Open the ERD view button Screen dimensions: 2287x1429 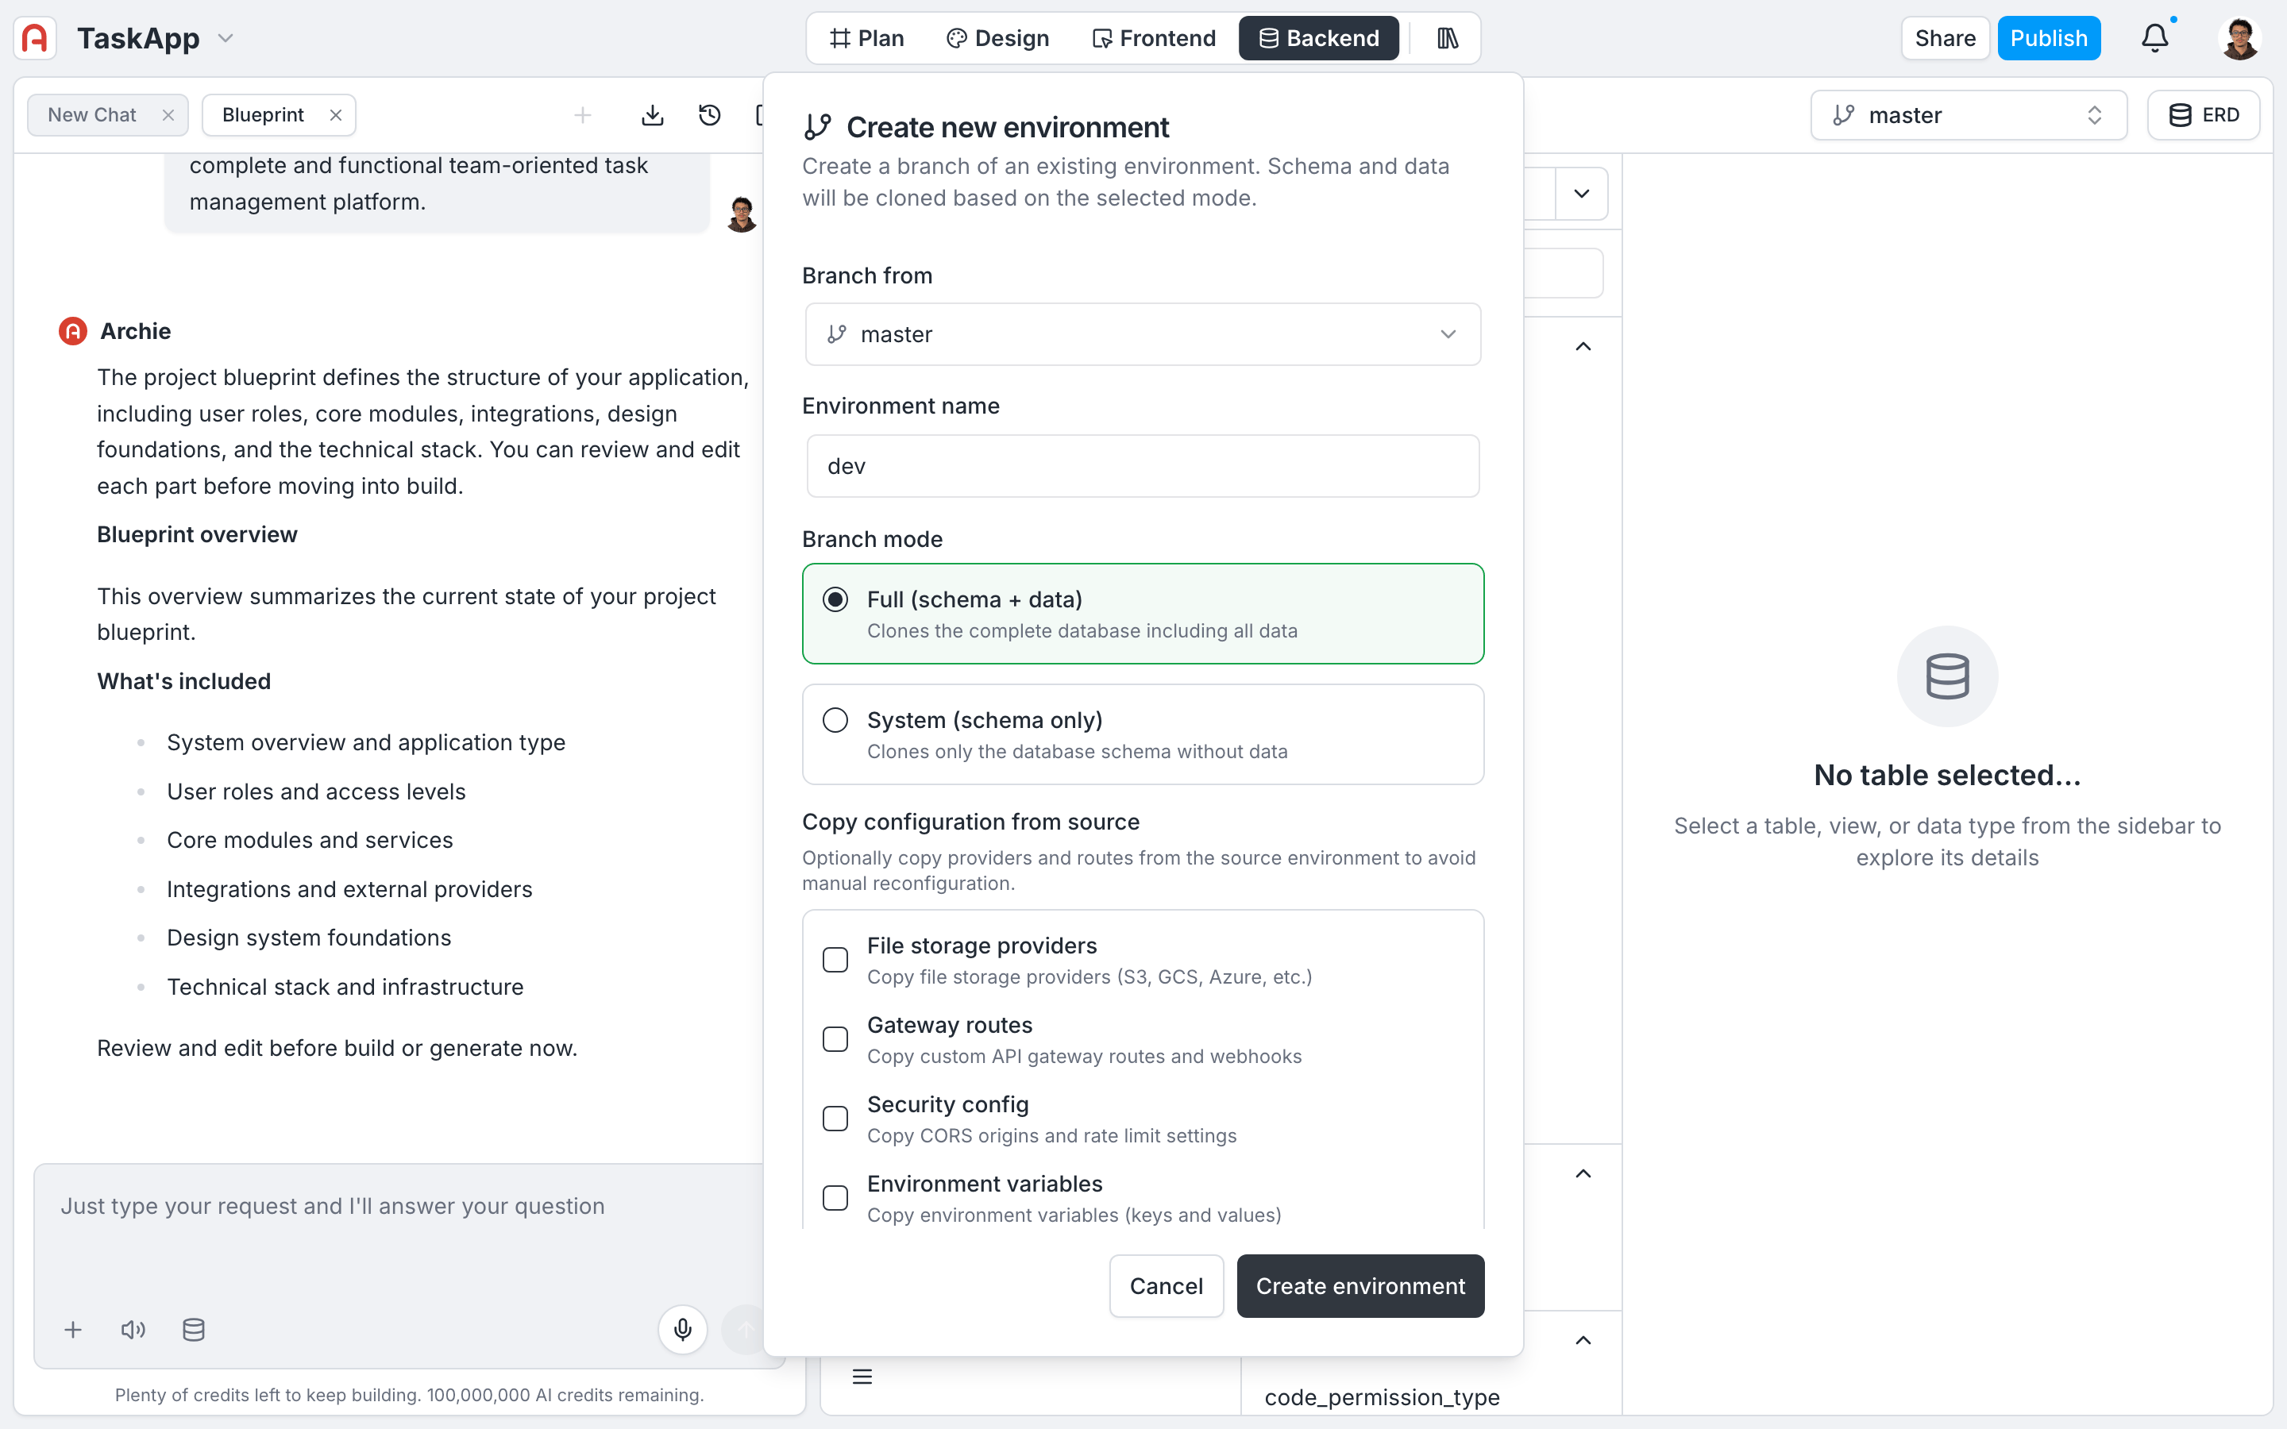coord(2203,115)
